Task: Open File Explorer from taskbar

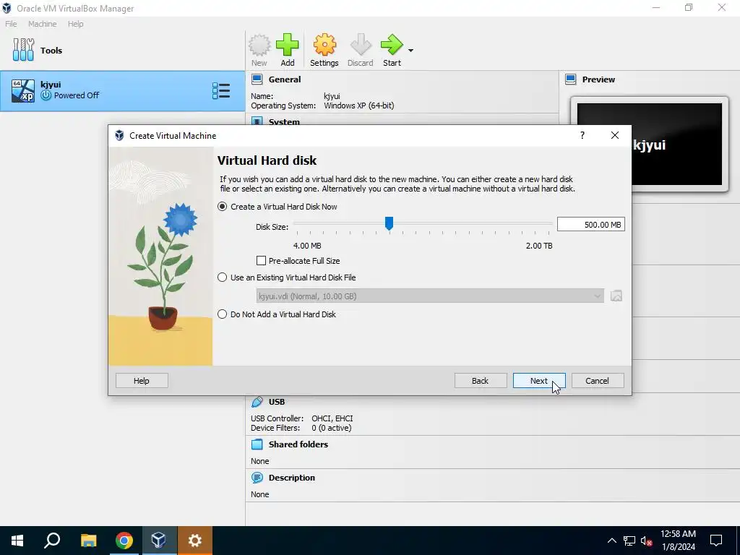Action: [88, 541]
